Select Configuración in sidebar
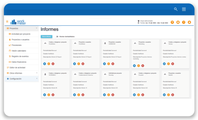This screenshot has width=198, height=120. pos(22,79)
